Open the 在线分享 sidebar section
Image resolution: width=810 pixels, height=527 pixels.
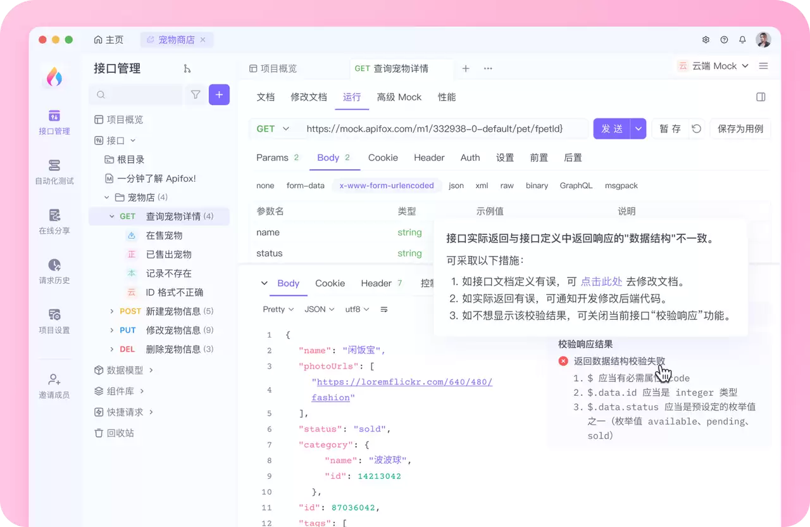pyautogui.click(x=54, y=222)
